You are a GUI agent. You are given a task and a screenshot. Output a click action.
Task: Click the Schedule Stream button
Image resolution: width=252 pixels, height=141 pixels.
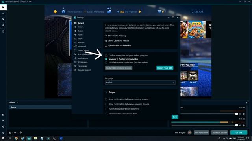tap(220, 132)
